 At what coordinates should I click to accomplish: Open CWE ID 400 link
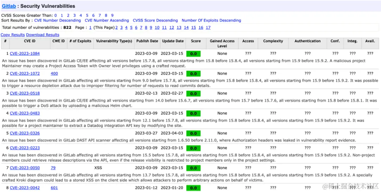point(54,73)
